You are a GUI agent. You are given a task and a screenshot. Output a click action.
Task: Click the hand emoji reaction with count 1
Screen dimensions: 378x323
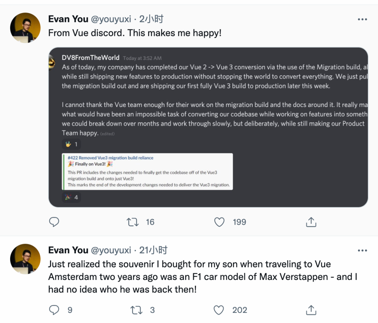(x=71, y=144)
